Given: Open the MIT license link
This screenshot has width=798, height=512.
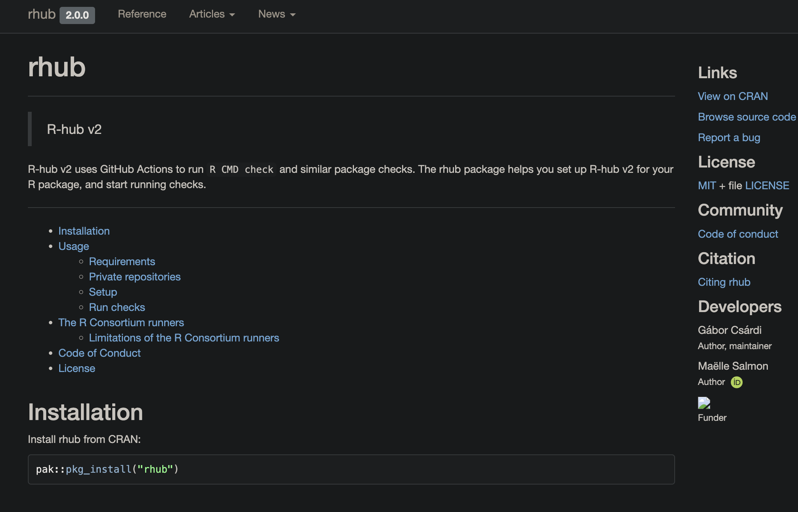Looking at the screenshot, I should (706, 185).
